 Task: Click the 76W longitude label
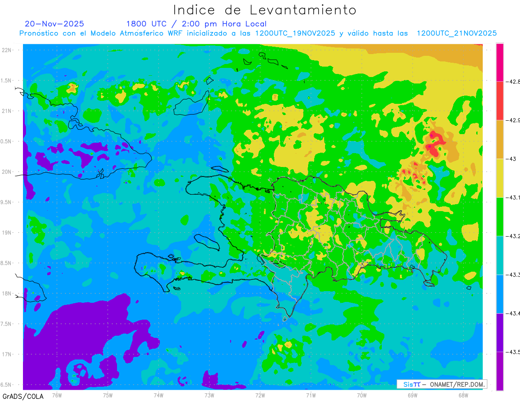pyautogui.click(x=57, y=395)
